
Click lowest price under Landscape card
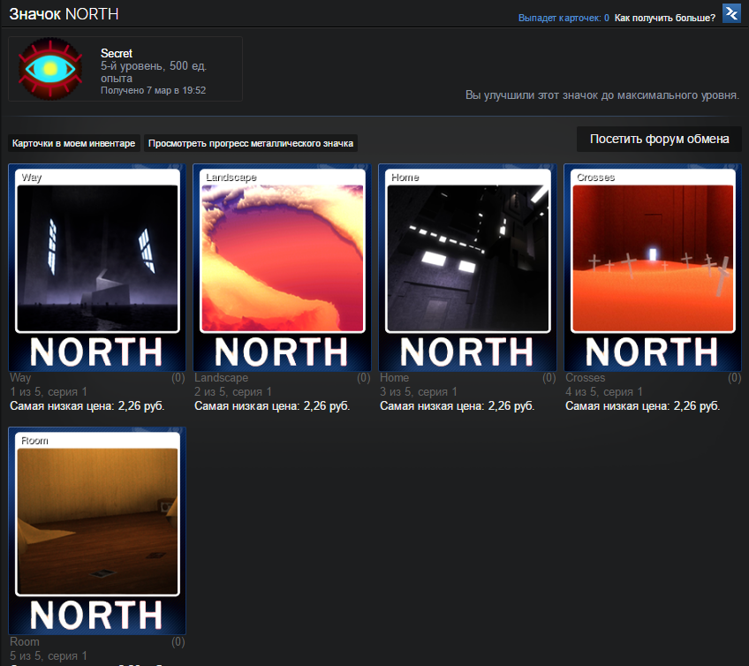[272, 406]
